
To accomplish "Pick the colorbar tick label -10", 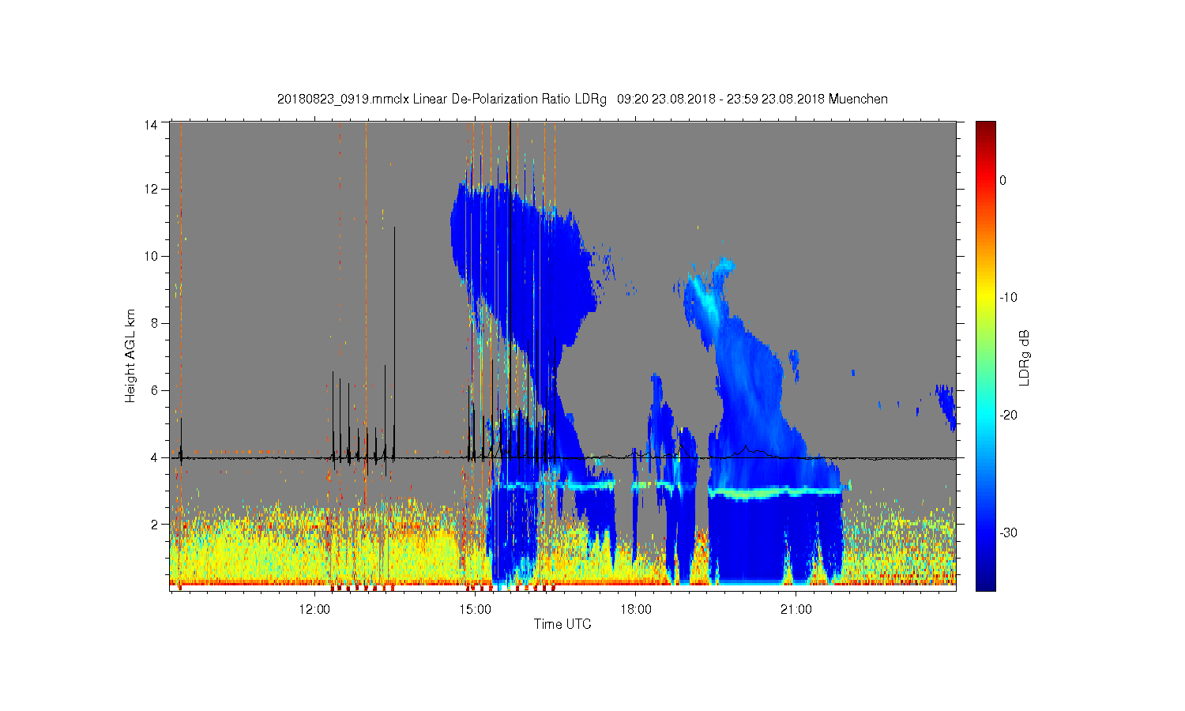I will pyautogui.click(x=1008, y=298).
